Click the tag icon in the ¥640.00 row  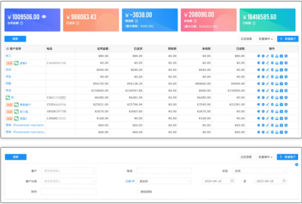tap(258, 70)
